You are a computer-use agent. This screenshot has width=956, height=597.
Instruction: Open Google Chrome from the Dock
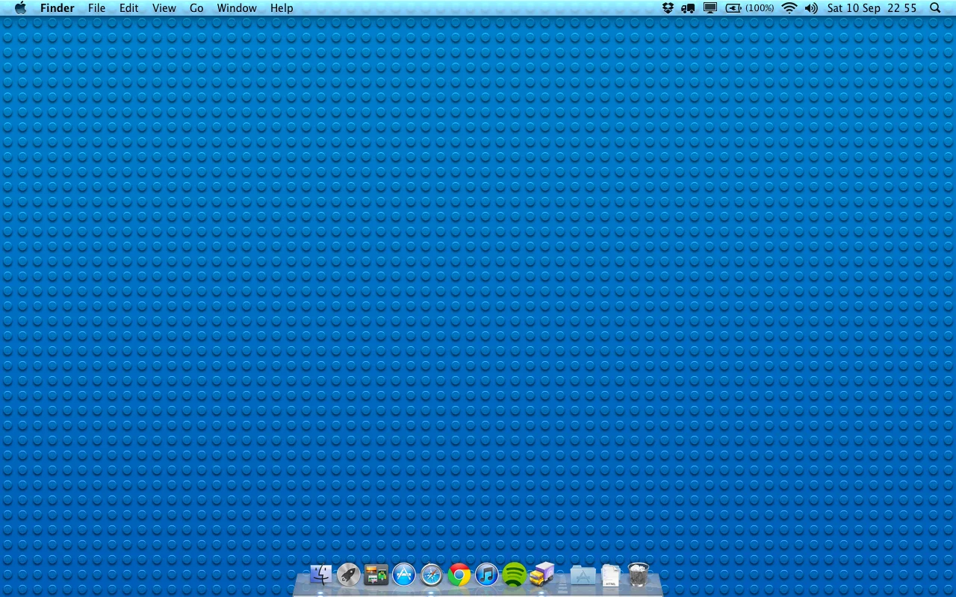[459, 575]
